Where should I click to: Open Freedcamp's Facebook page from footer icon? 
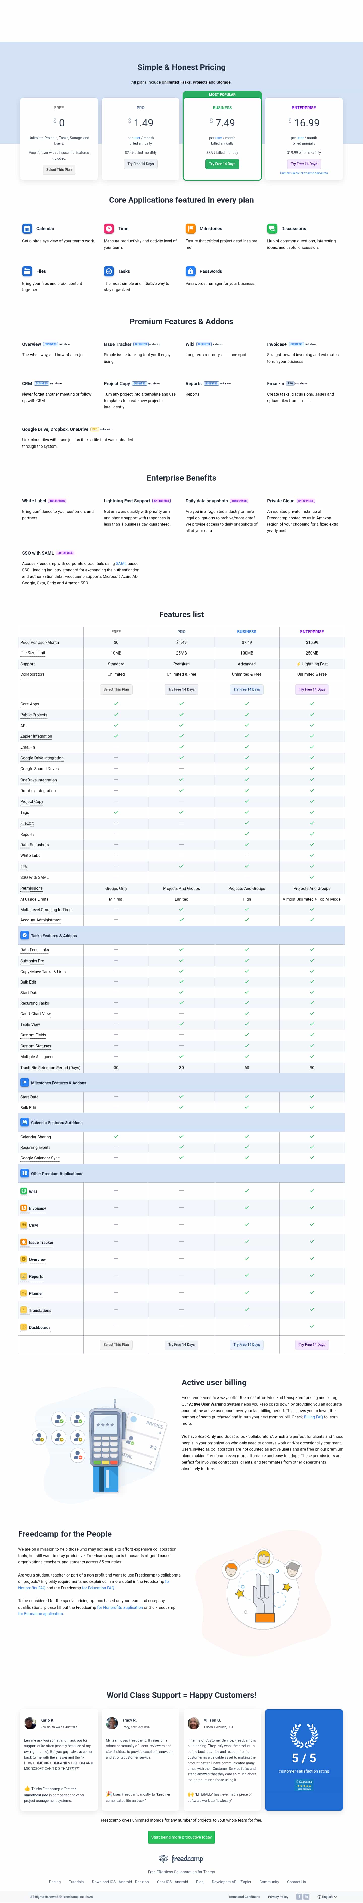pyautogui.click(x=299, y=1896)
